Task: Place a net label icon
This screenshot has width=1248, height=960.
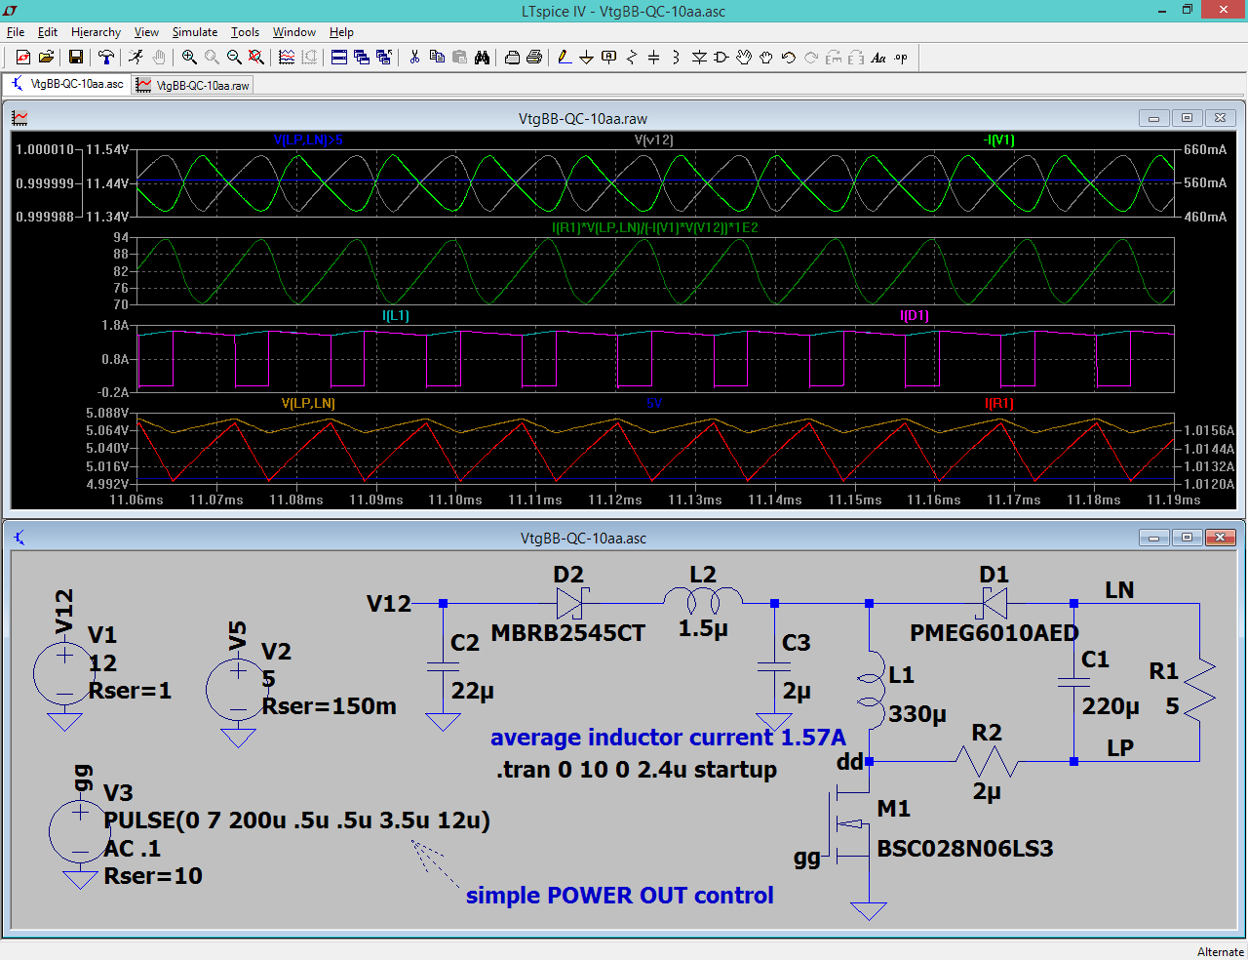Action: pyautogui.click(x=609, y=58)
